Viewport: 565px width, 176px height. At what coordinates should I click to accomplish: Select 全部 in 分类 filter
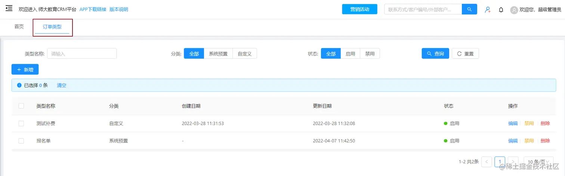coord(194,53)
